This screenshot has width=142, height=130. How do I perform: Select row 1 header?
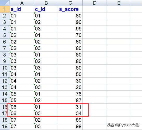[x=5, y=9]
